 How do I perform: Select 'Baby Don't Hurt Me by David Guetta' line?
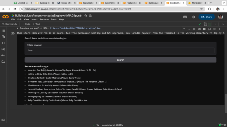point(57,100)
